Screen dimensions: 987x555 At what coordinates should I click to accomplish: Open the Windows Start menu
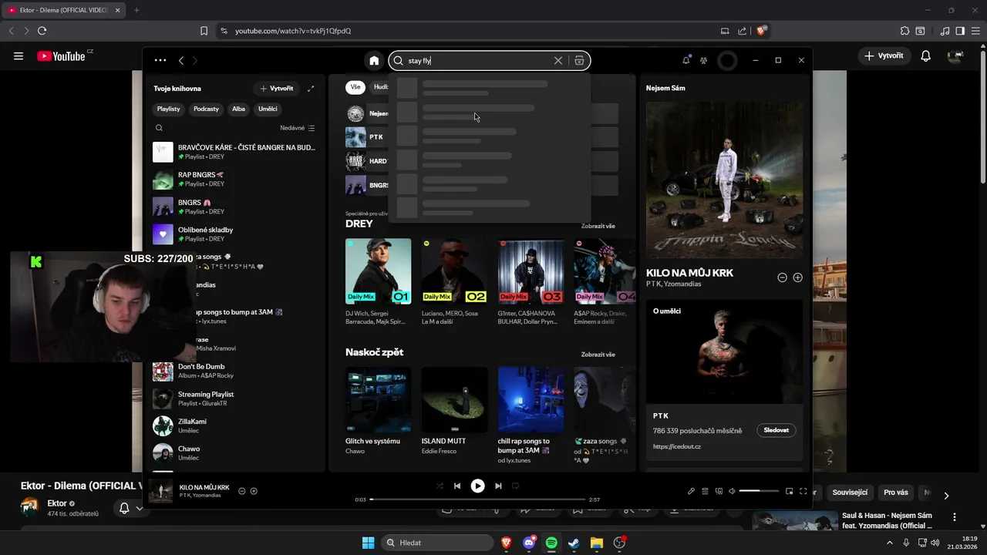click(369, 543)
